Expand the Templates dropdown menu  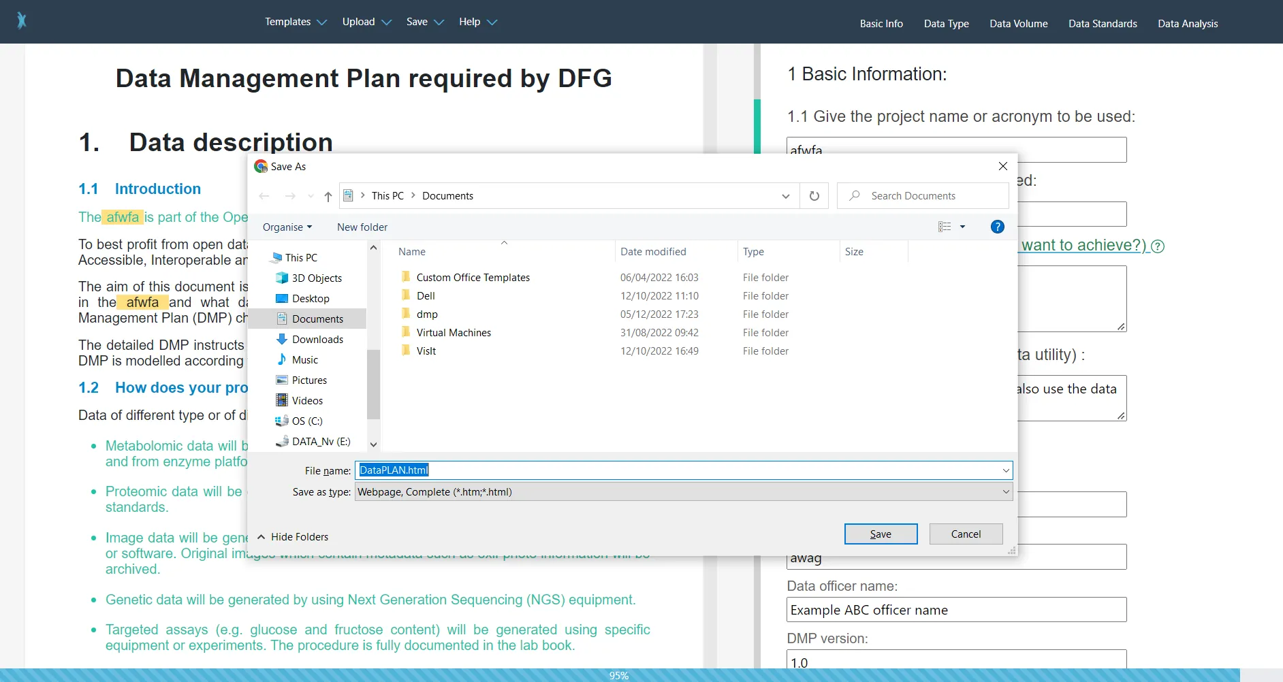coord(296,22)
